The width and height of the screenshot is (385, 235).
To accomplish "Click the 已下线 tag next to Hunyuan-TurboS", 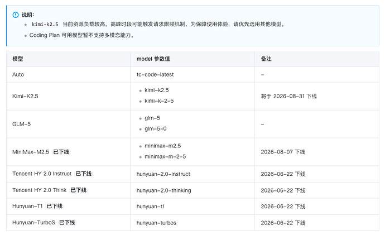I will point(68,223).
